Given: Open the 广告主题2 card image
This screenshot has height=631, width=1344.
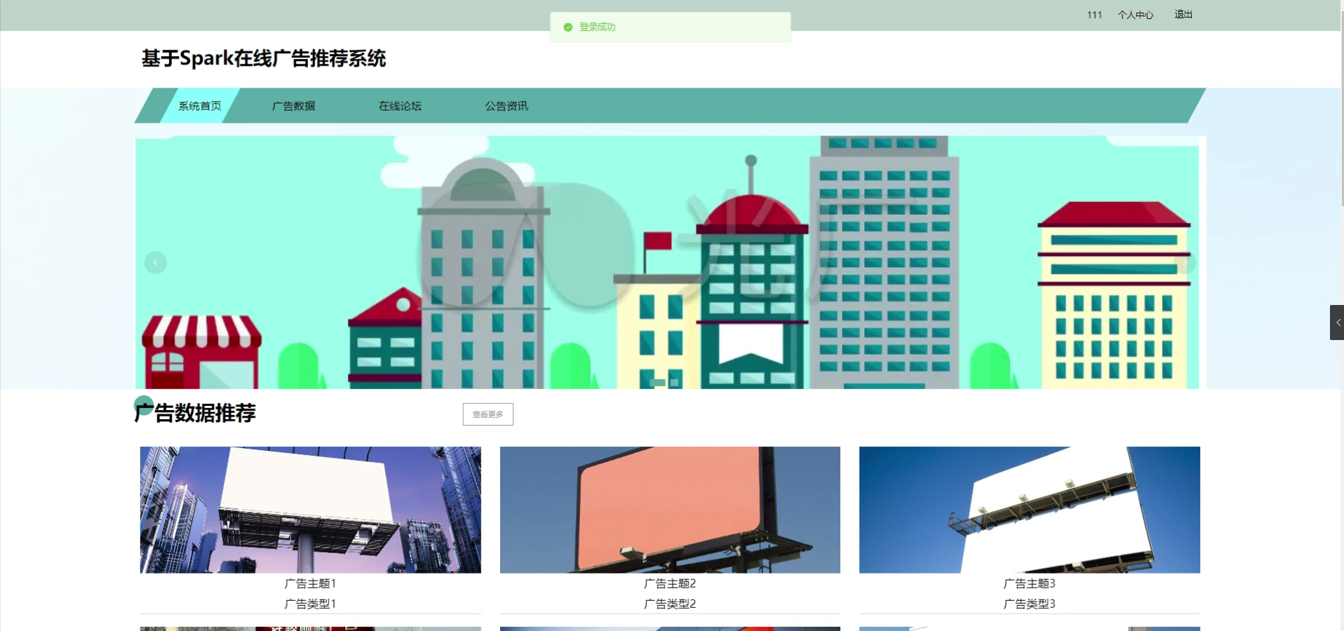Looking at the screenshot, I should pyautogui.click(x=669, y=510).
